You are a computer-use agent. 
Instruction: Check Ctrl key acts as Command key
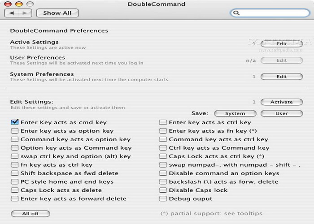[x=163, y=148]
